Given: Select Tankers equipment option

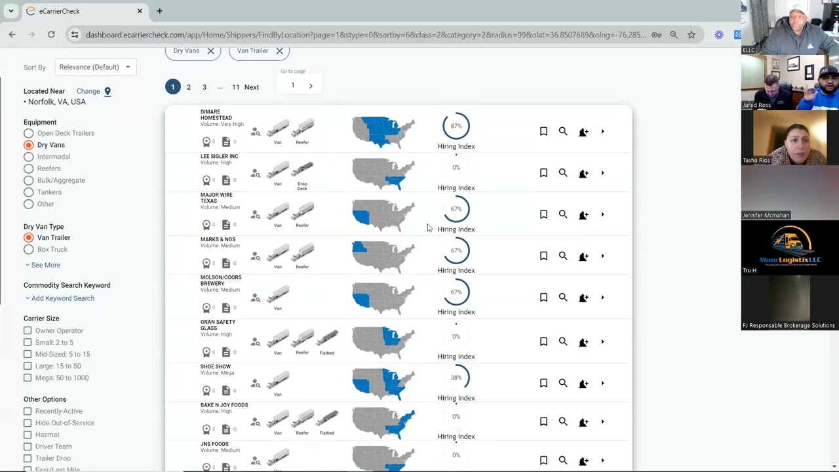Looking at the screenshot, I should (x=28, y=192).
